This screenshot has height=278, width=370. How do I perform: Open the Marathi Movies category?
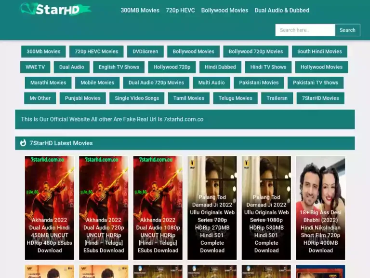point(48,83)
